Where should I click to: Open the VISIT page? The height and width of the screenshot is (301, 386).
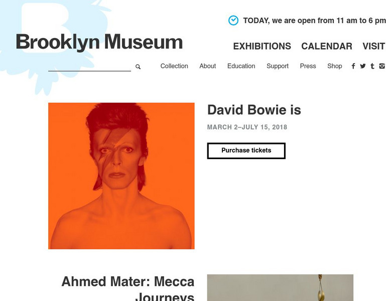373,46
